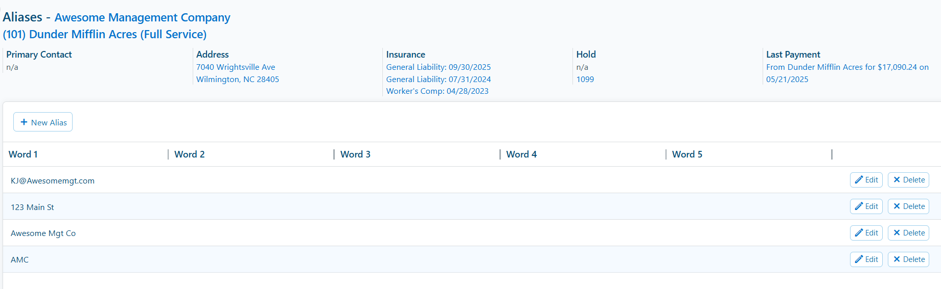Click the New Alias button

tap(43, 122)
